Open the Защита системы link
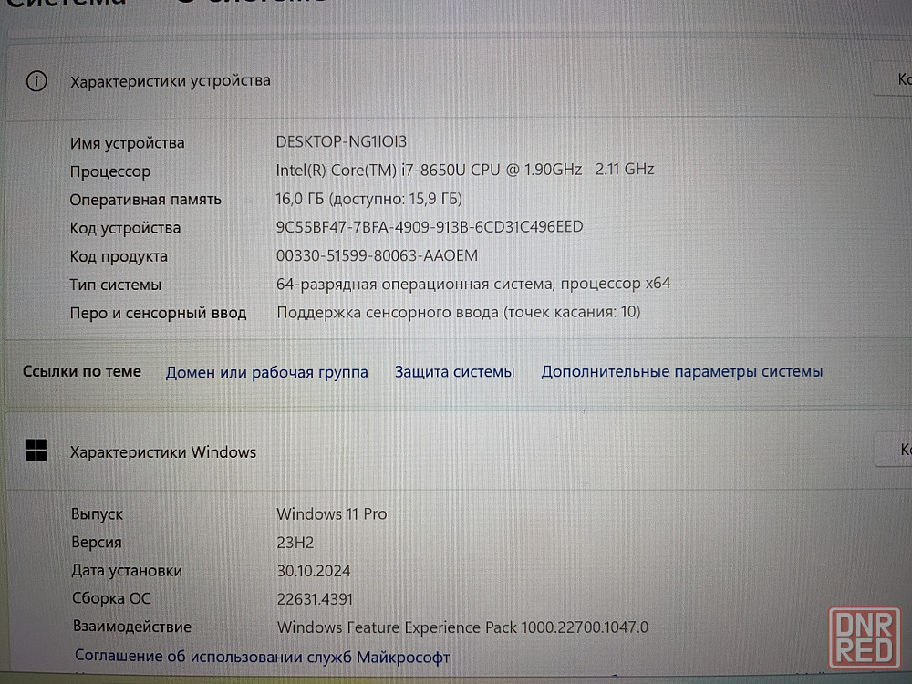 coord(454,372)
